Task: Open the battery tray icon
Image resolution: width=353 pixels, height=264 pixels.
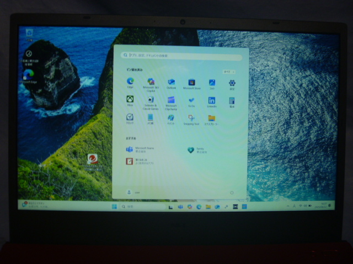Action: point(310,206)
